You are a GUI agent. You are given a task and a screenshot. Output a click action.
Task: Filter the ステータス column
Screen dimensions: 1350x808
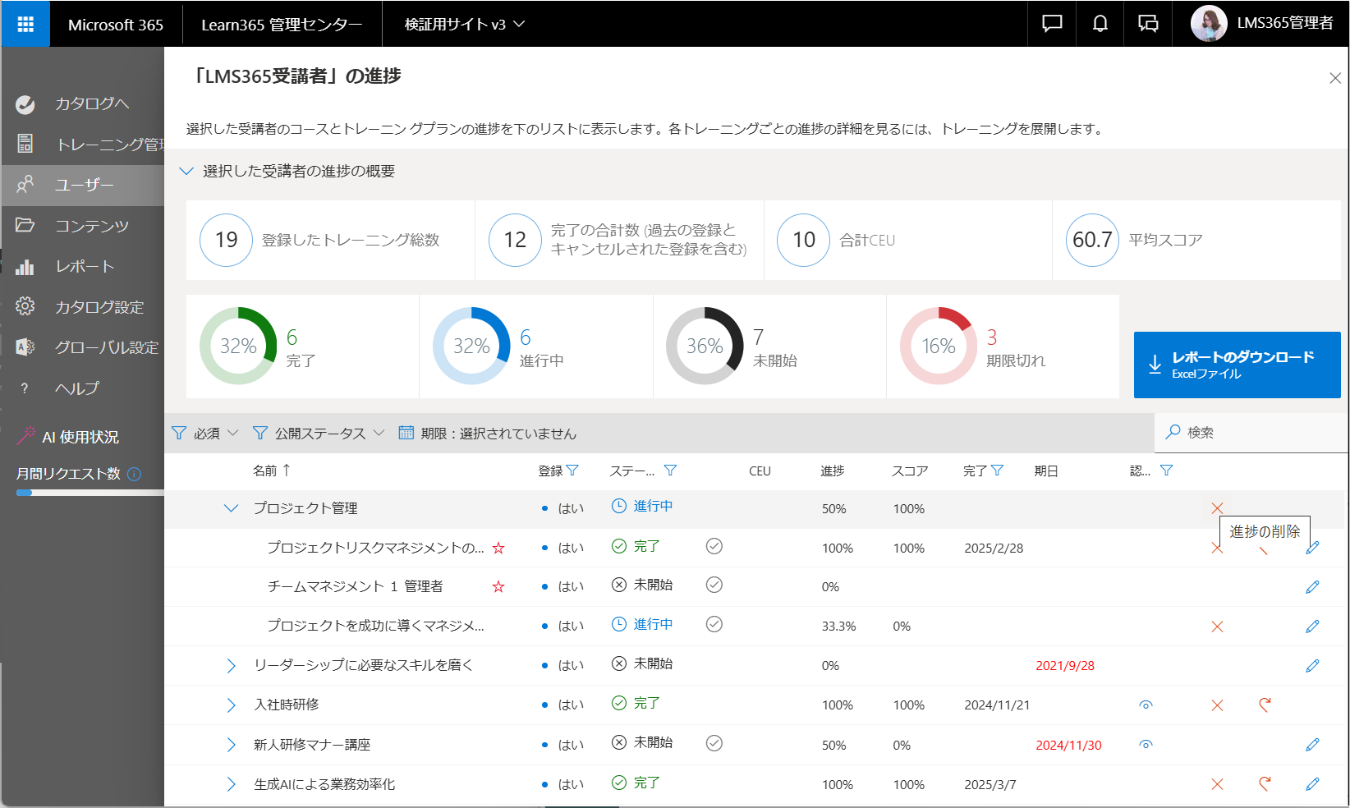click(670, 471)
